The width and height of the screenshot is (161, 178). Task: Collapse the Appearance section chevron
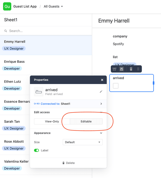[101, 133]
